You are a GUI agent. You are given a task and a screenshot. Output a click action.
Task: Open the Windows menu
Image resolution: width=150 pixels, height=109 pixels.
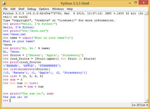coord(58,9)
